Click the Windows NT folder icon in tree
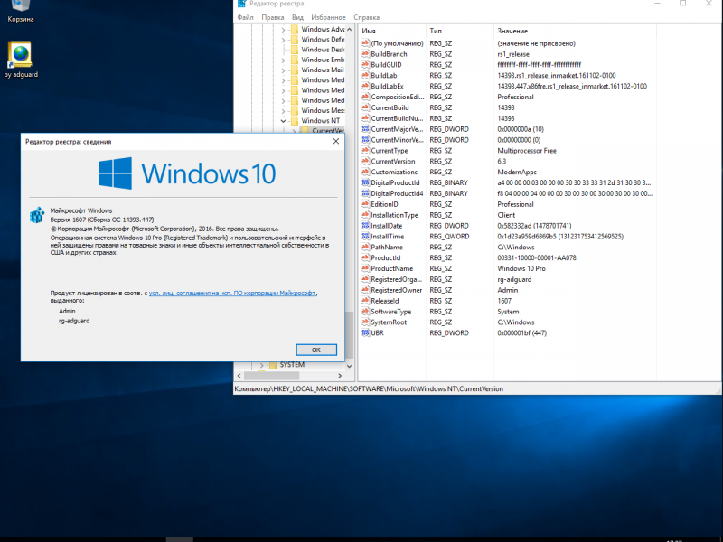 pos(295,121)
